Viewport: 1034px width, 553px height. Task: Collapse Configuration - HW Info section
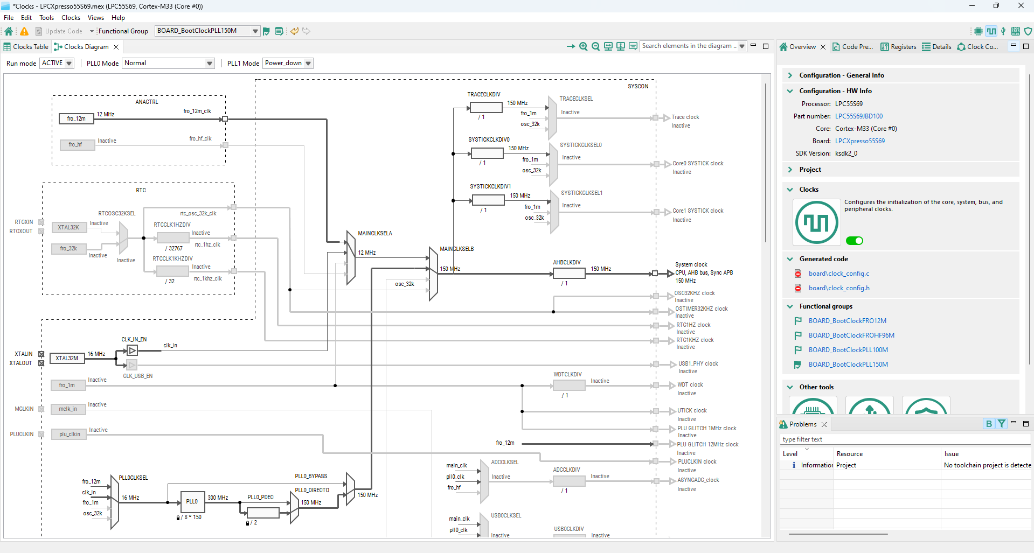coord(790,91)
